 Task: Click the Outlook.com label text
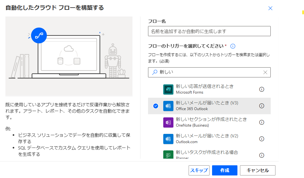point(187,142)
